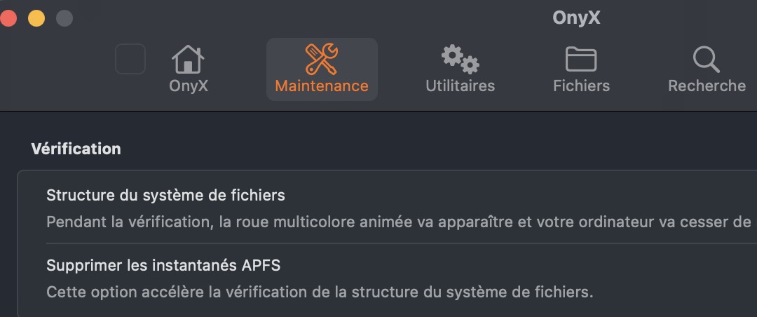This screenshot has height=317, width=757.
Task: Click the OnyX house icon
Action: pos(188,59)
